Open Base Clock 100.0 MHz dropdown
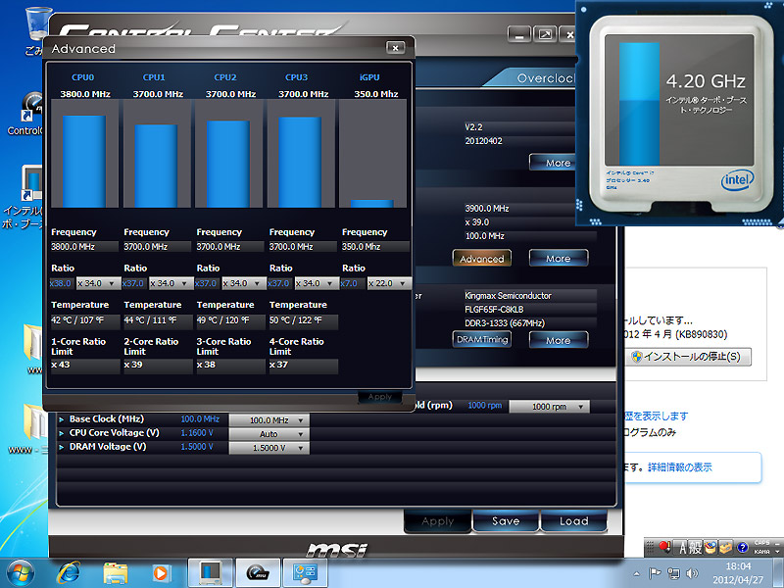Screen dimensions: 784x588 (x=269, y=420)
